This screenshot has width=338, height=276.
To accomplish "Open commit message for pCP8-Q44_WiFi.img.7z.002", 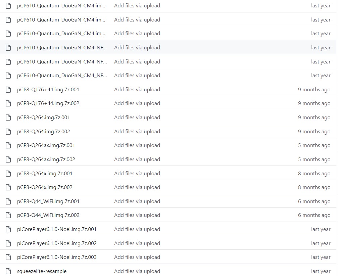I will pyautogui.click(x=137, y=215).
